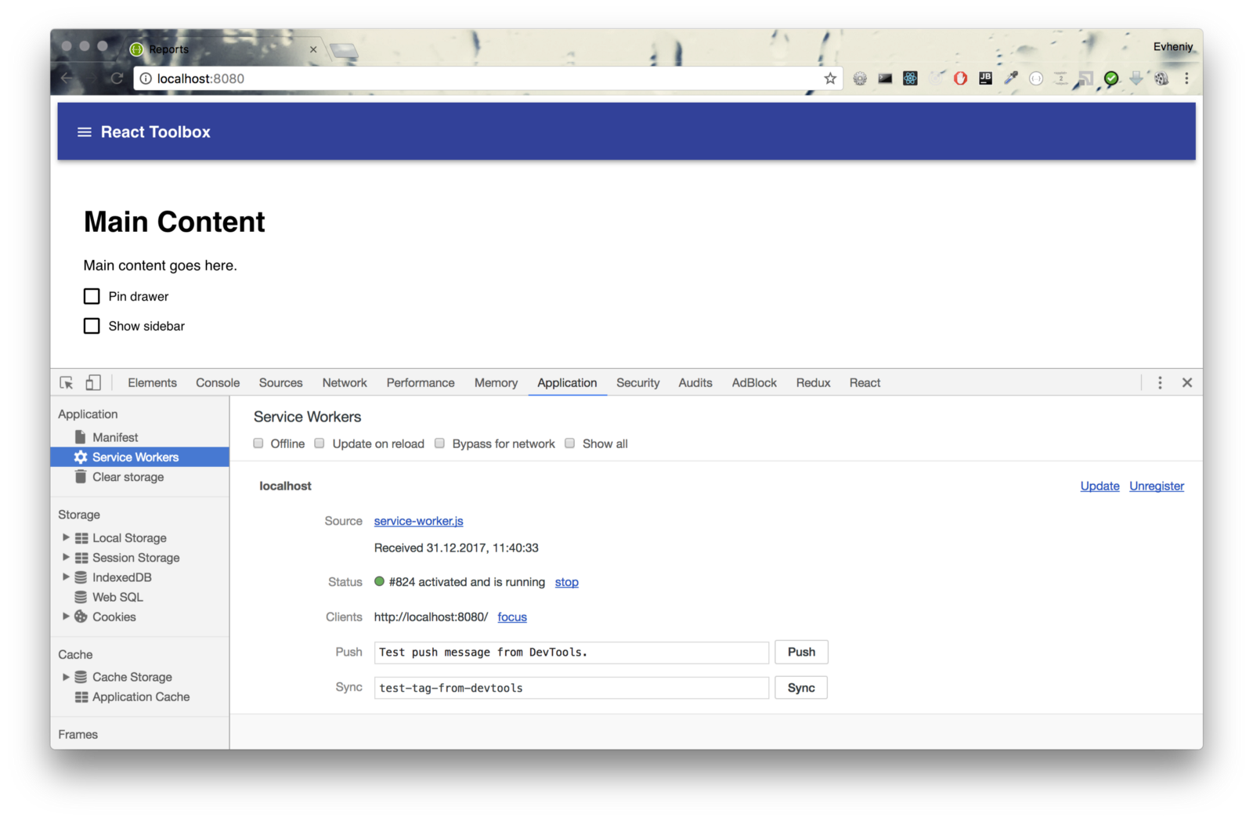Screen dimensions: 1253x821
Task: Toggle the device toolbar icon
Action: (x=93, y=383)
